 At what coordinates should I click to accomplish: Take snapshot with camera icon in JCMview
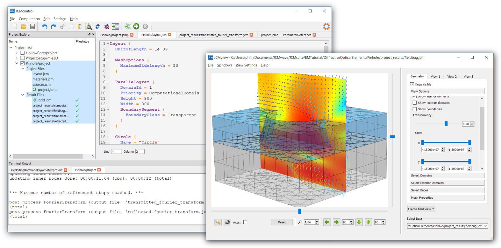[x=227, y=222]
